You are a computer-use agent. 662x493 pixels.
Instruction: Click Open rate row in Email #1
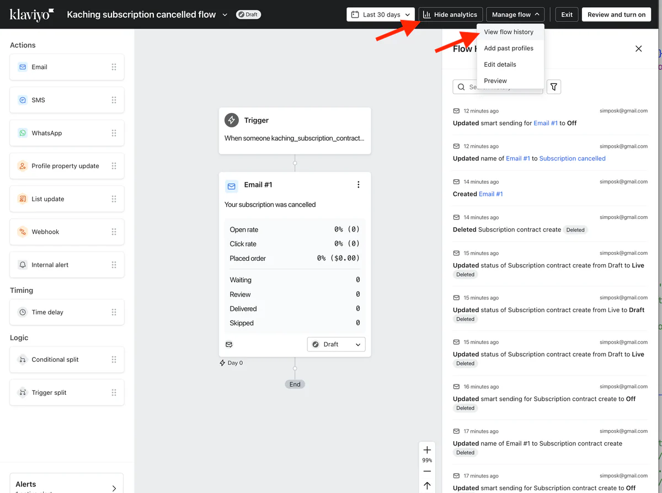(295, 229)
